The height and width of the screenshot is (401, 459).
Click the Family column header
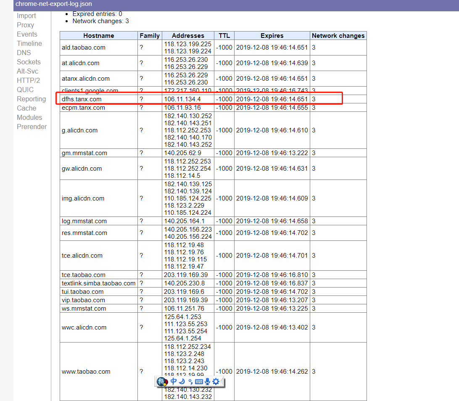coord(150,36)
